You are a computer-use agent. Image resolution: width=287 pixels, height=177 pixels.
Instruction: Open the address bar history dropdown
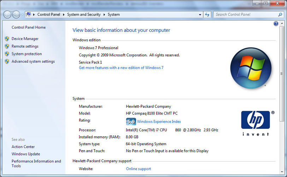[x=200, y=15]
